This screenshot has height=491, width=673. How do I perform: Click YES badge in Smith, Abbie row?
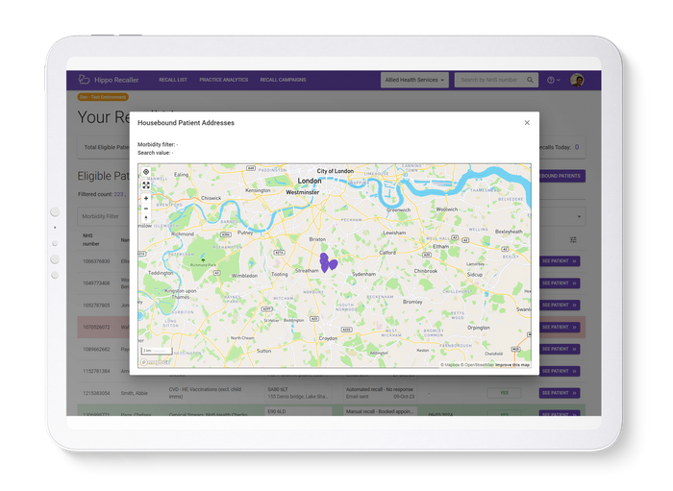(505, 393)
